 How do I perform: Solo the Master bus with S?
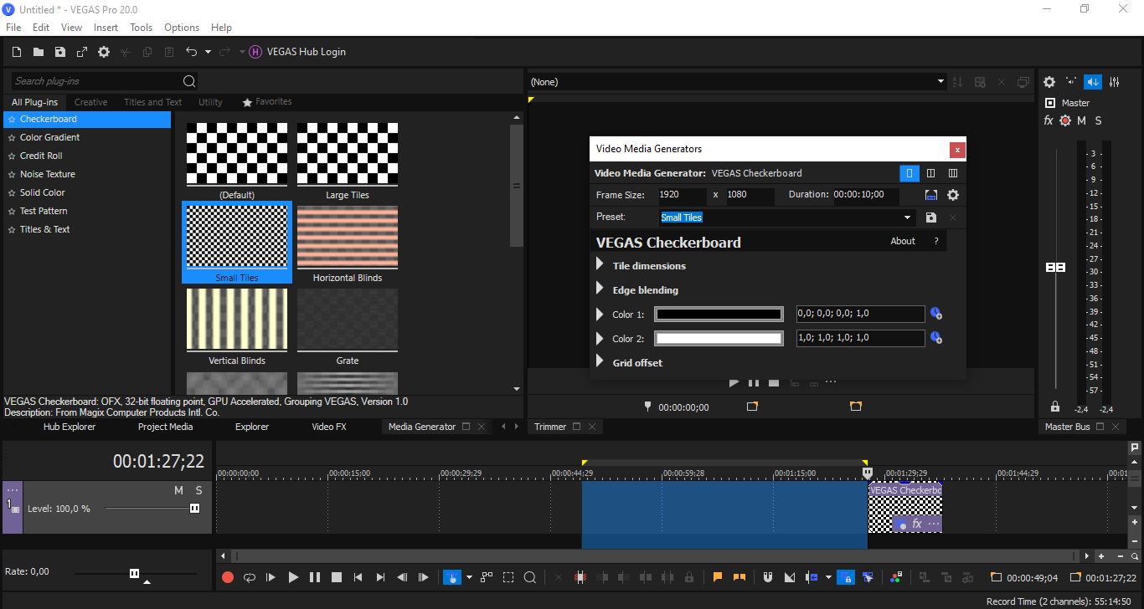(x=1098, y=120)
